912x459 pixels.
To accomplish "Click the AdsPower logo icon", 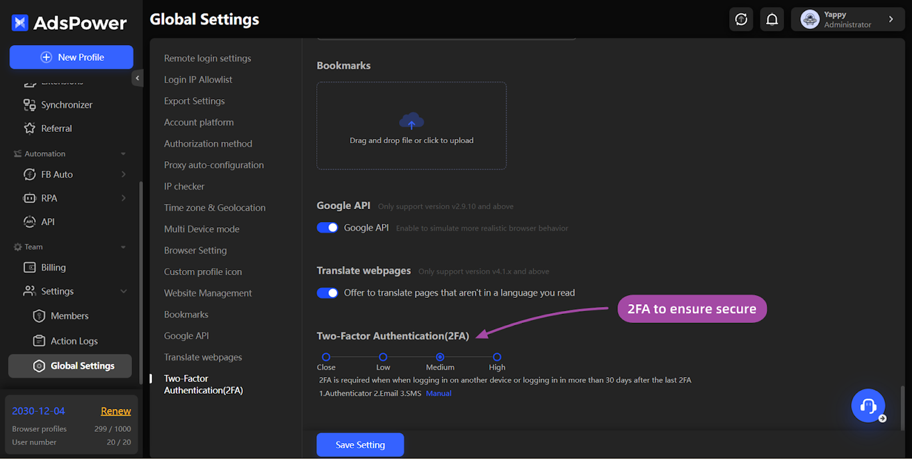I will pyautogui.click(x=20, y=23).
